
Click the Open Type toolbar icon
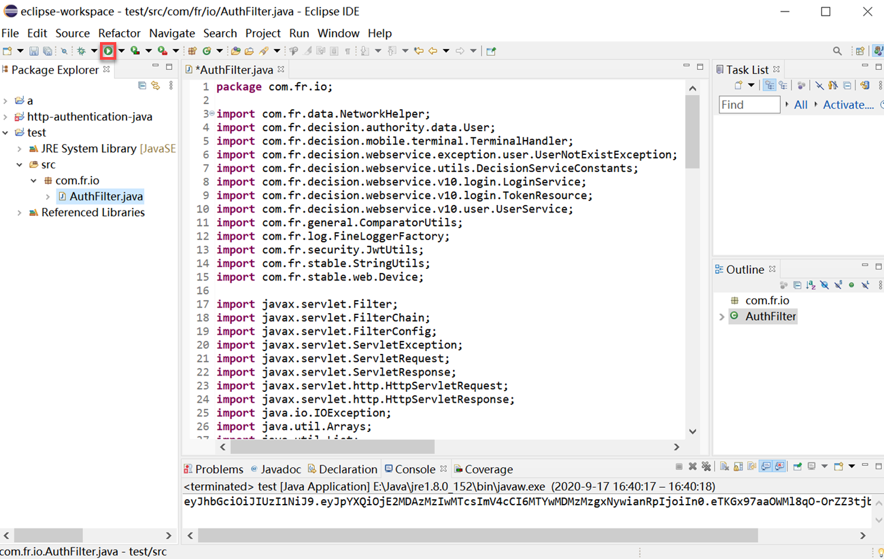tap(235, 51)
